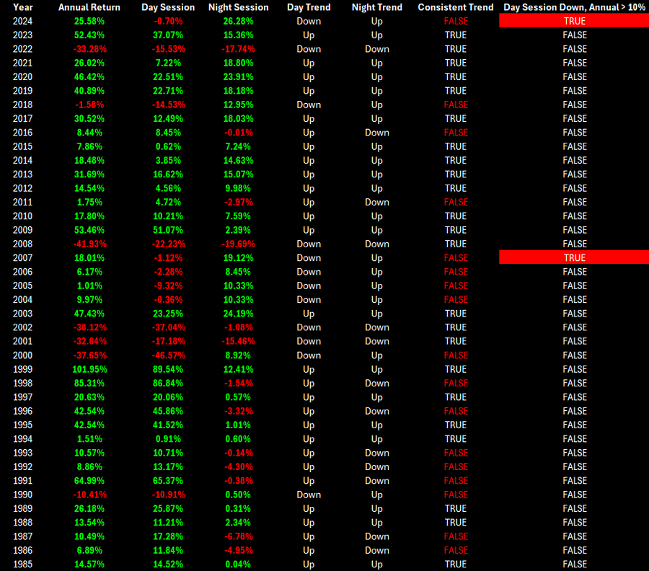The width and height of the screenshot is (649, 571).
Task: Select annual return 6.89%
Action: [89, 550]
